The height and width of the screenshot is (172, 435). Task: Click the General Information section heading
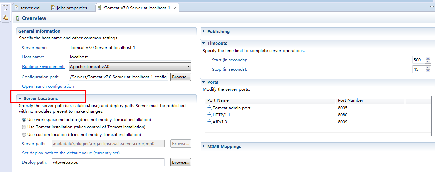click(x=39, y=31)
